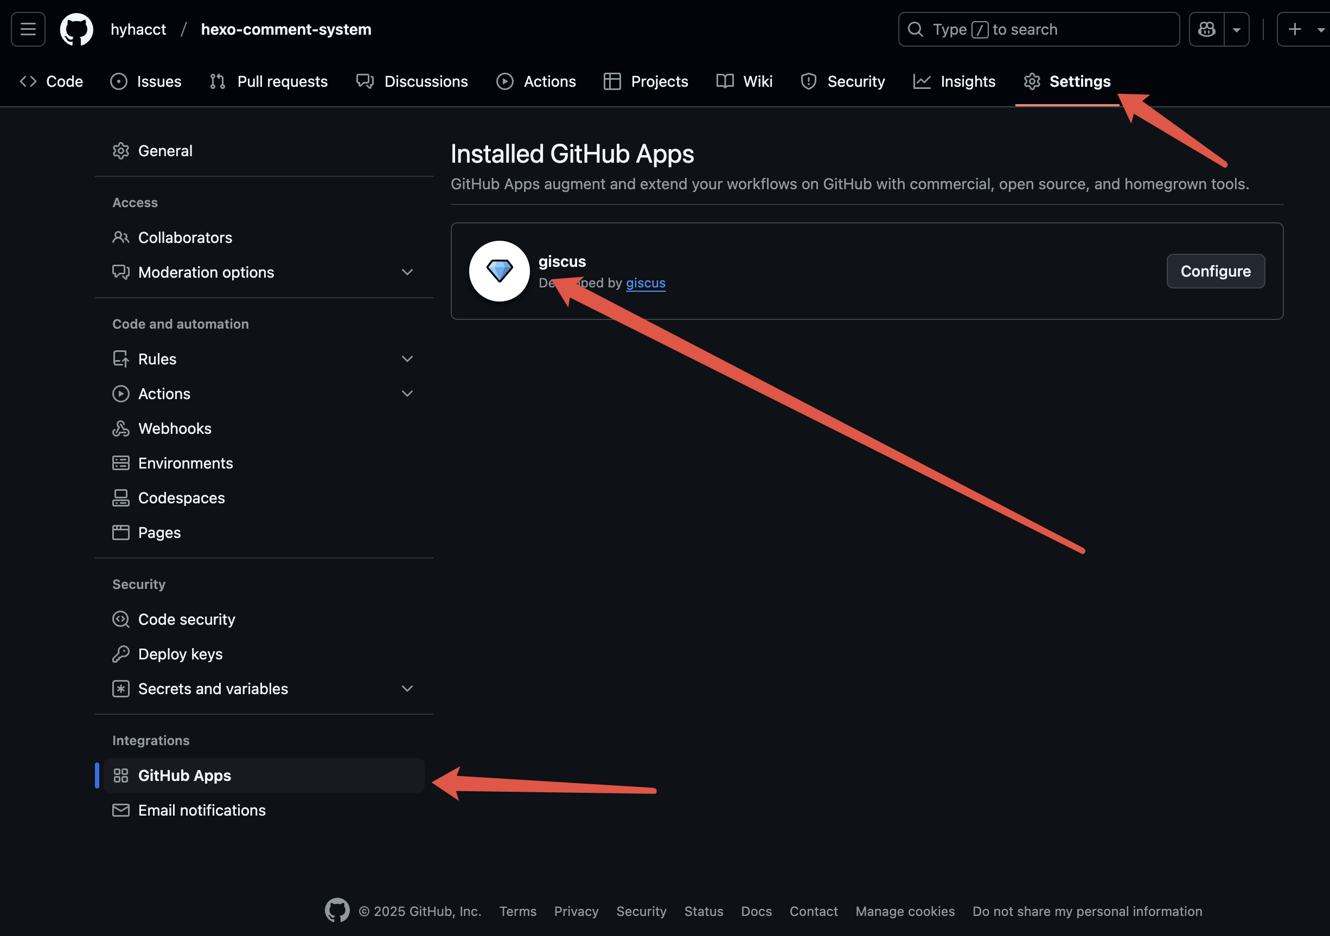The width and height of the screenshot is (1330, 936).
Task: Open the Projects tab
Action: coord(646,81)
